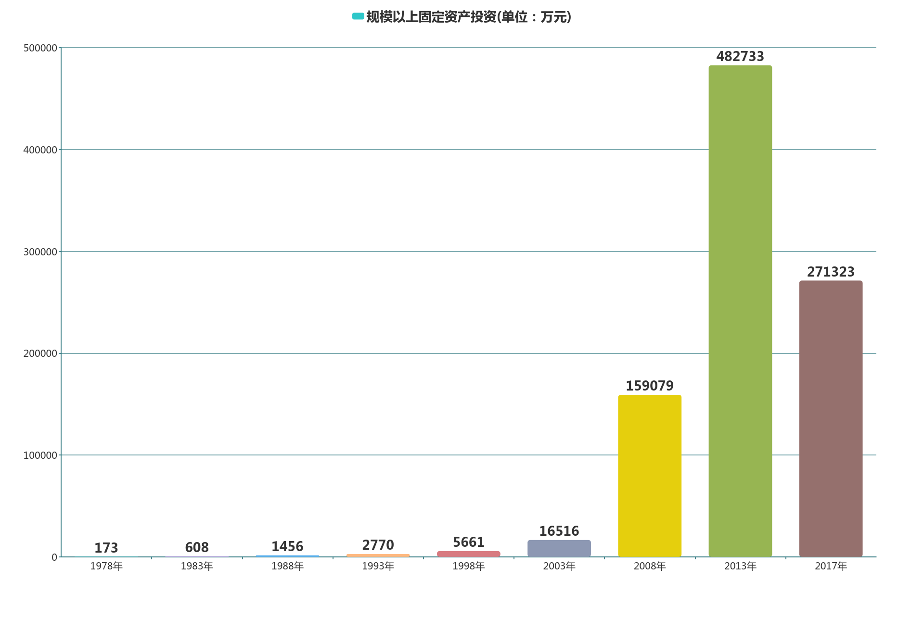This screenshot has height=618, width=924.
Task: Click the blue 1988年 bar
Action: [x=287, y=556]
